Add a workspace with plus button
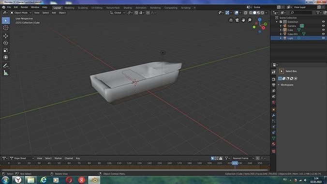 tap(194, 8)
